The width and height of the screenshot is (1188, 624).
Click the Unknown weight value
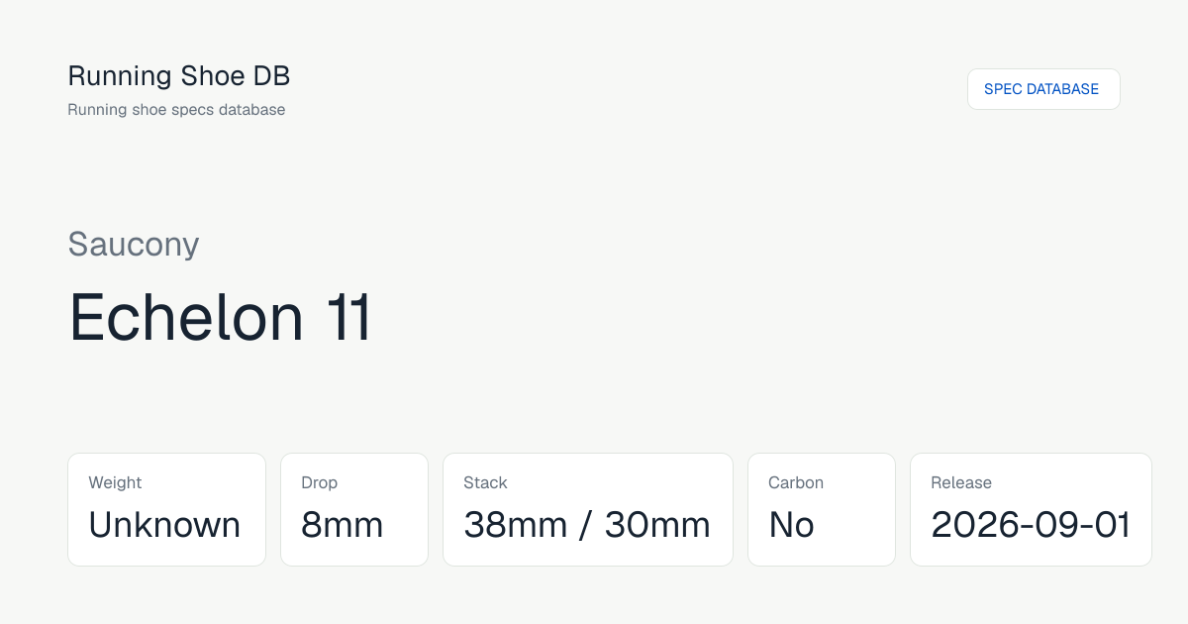(164, 525)
